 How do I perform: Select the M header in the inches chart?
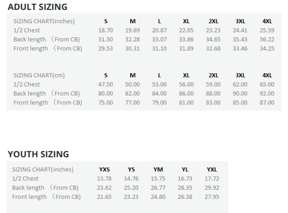click(x=133, y=21)
